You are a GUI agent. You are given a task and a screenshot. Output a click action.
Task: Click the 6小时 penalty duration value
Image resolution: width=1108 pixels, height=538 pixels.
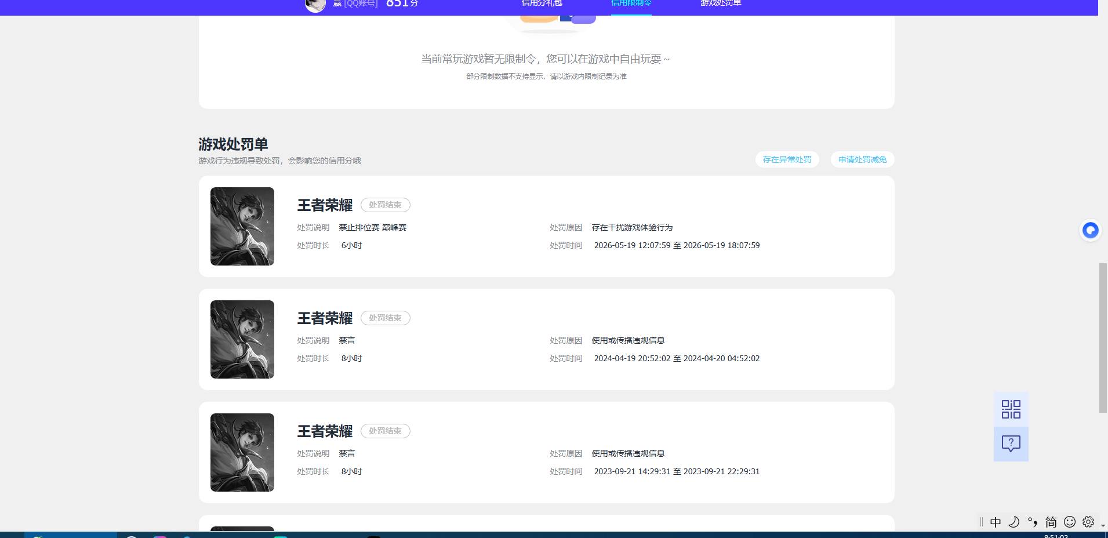(351, 245)
